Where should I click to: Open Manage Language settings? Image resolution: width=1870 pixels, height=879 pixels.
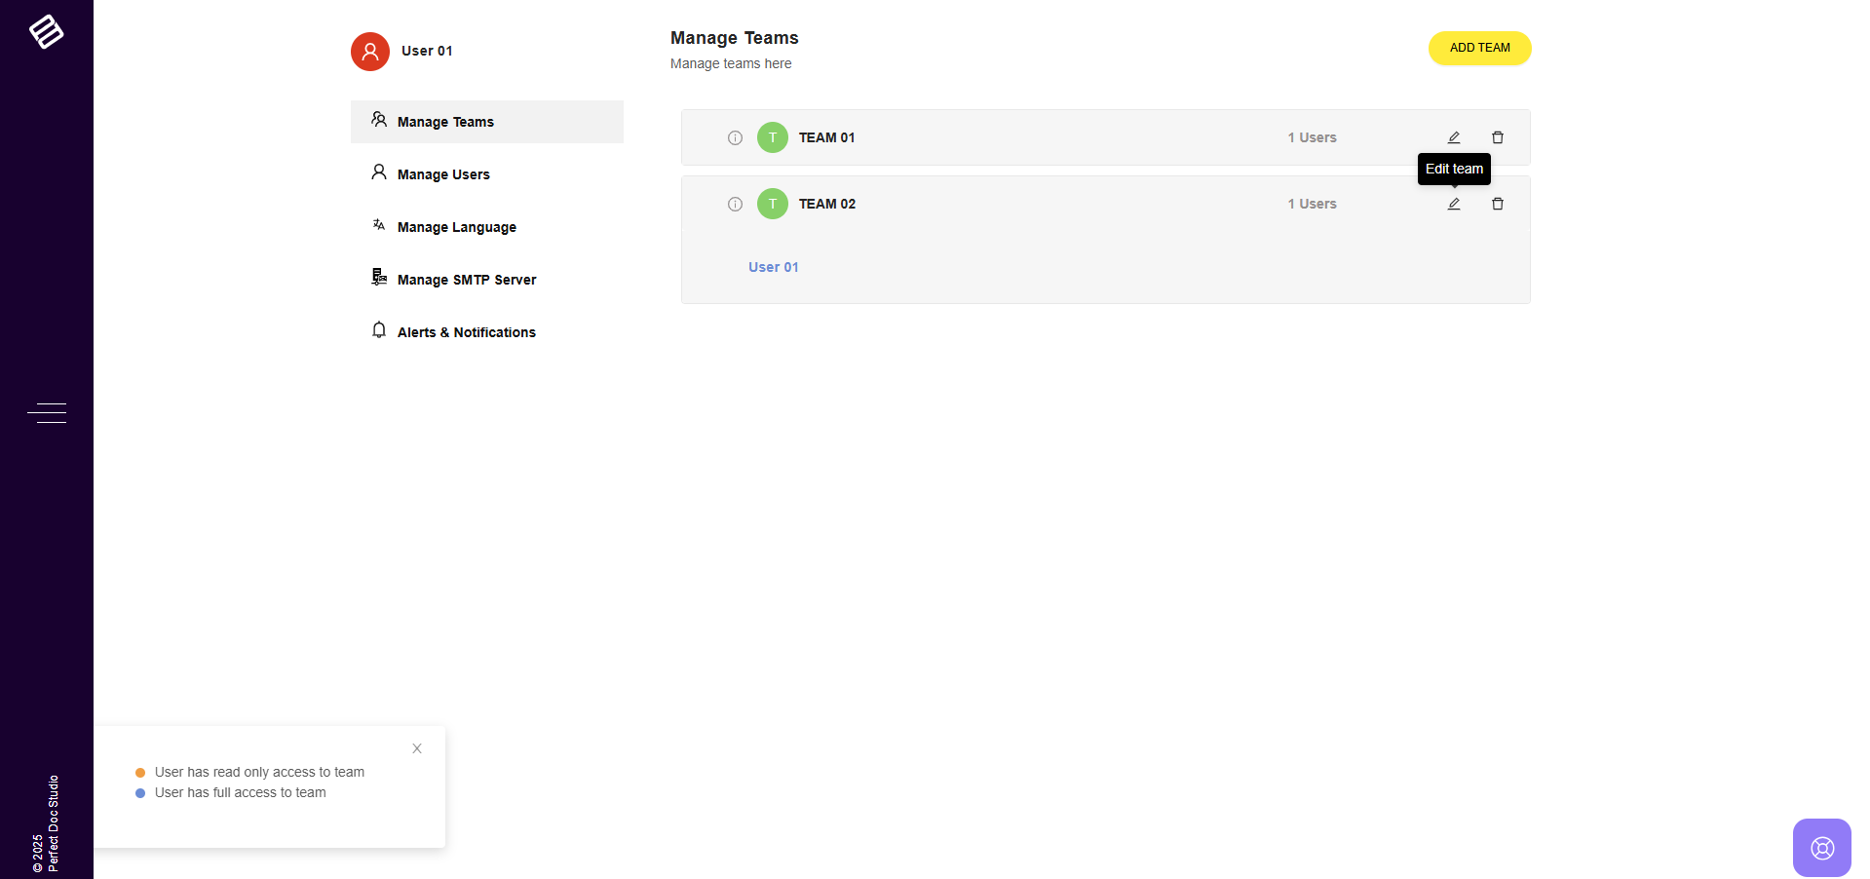tap(456, 227)
